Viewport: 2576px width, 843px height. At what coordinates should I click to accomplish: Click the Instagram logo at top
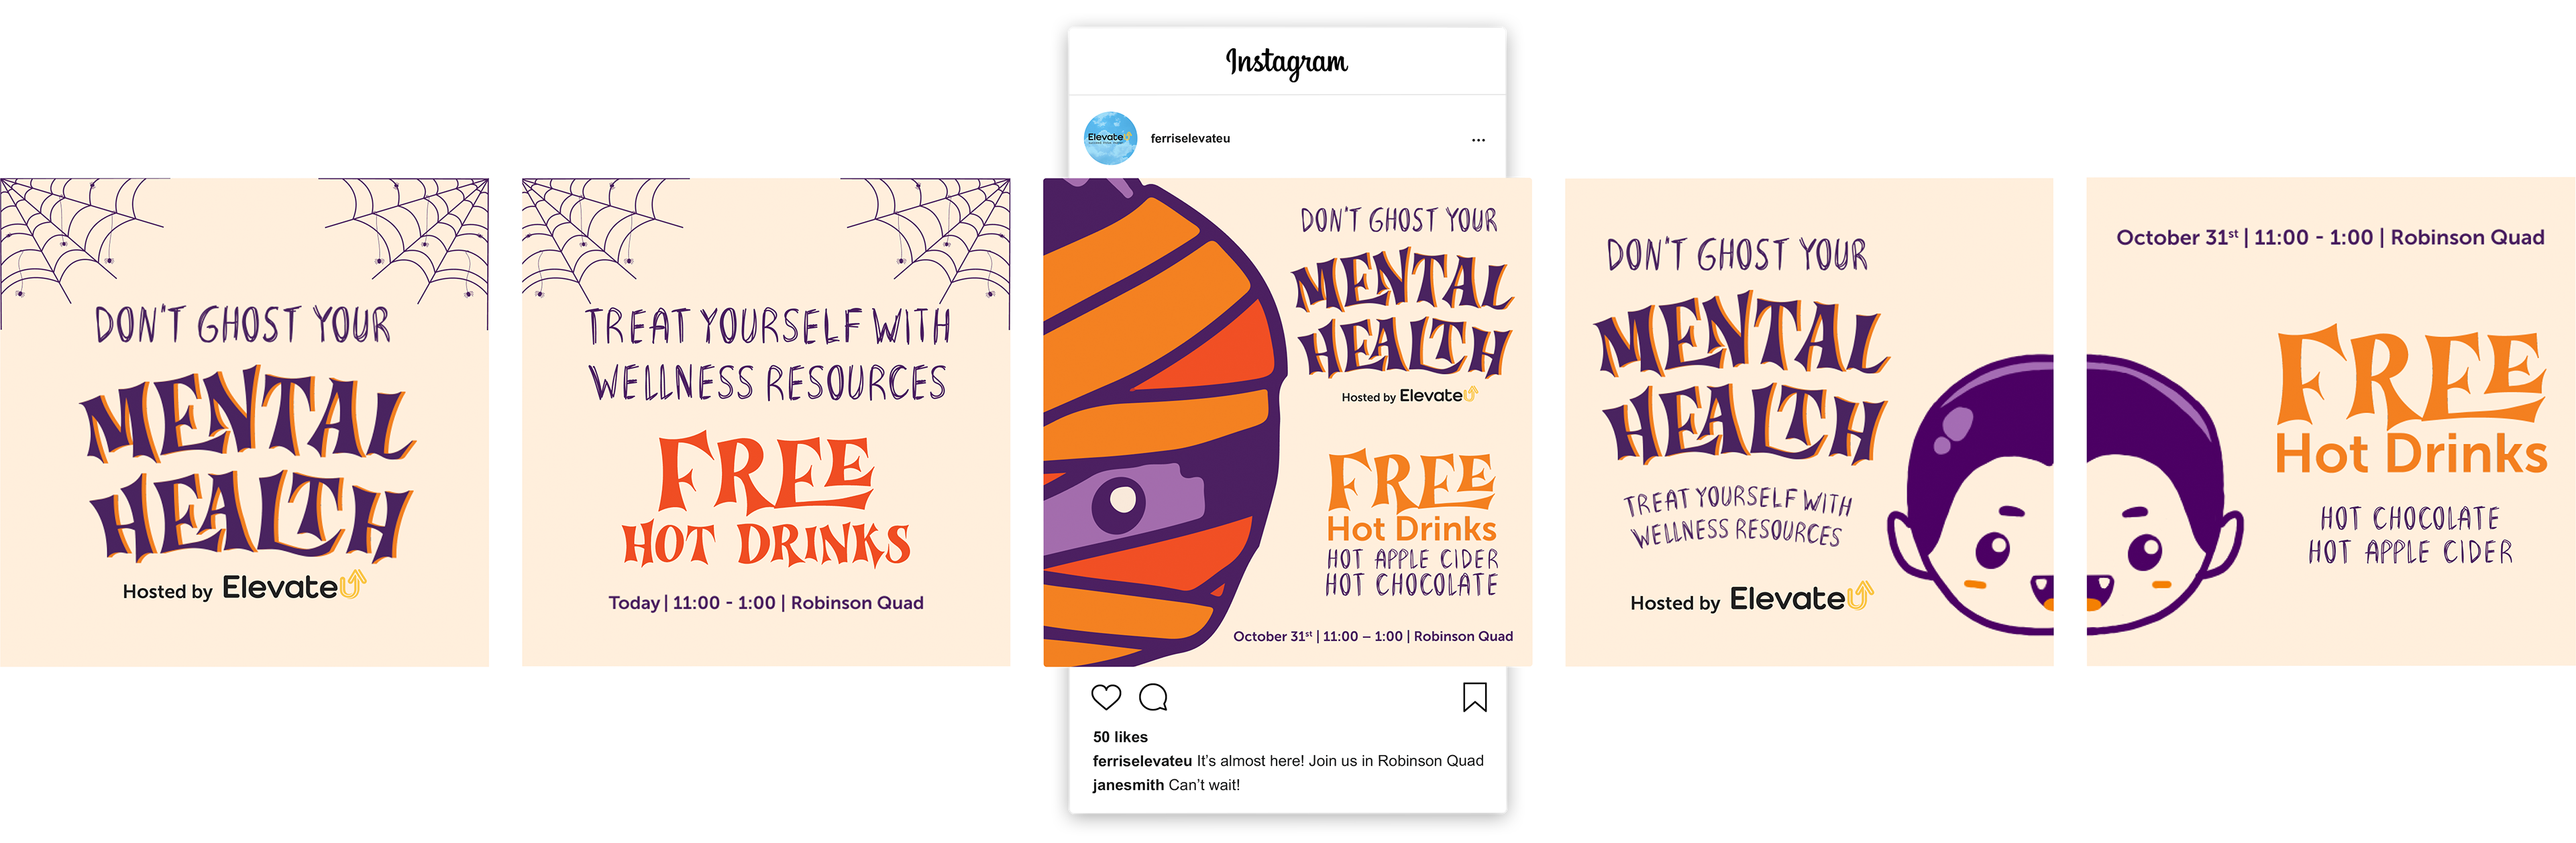(1287, 62)
